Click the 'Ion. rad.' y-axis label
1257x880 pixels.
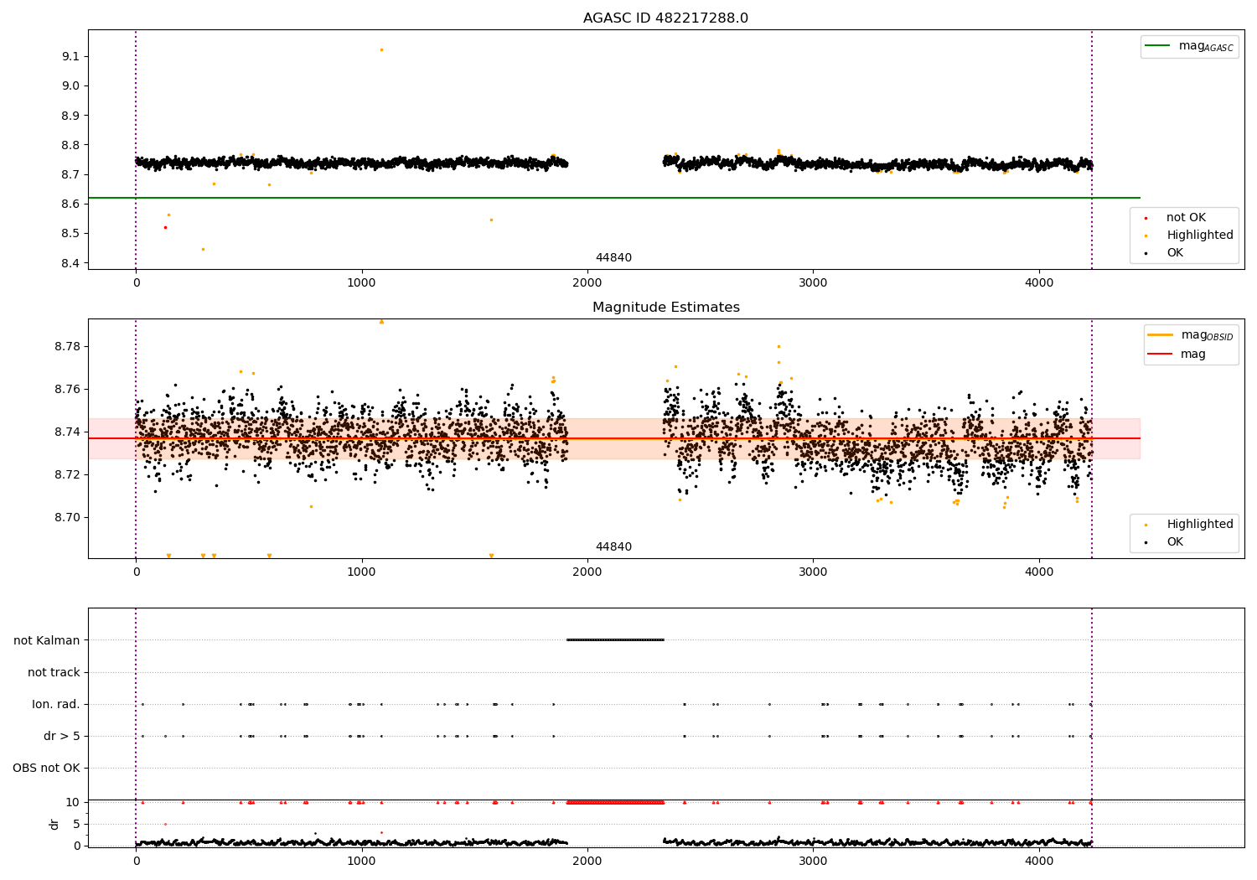point(56,704)
